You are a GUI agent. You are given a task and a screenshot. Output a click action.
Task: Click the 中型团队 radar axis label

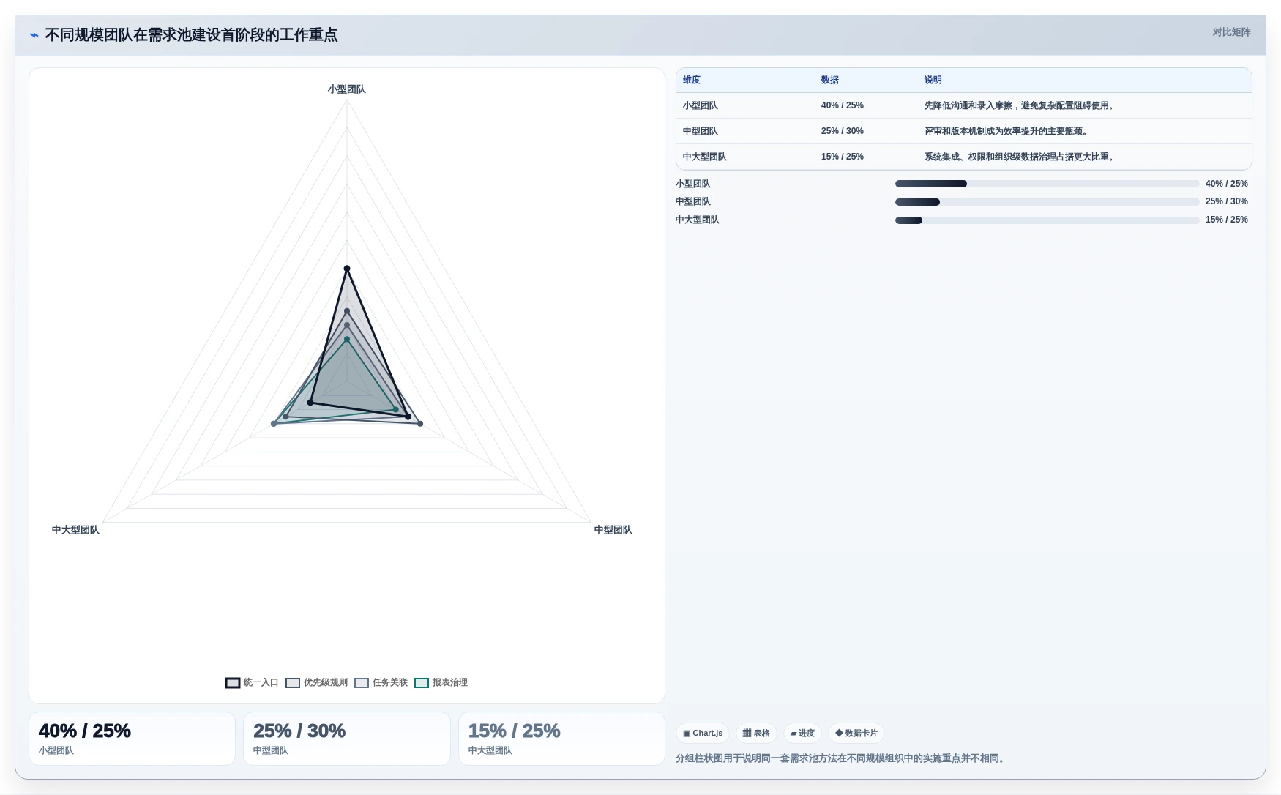tap(613, 530)
